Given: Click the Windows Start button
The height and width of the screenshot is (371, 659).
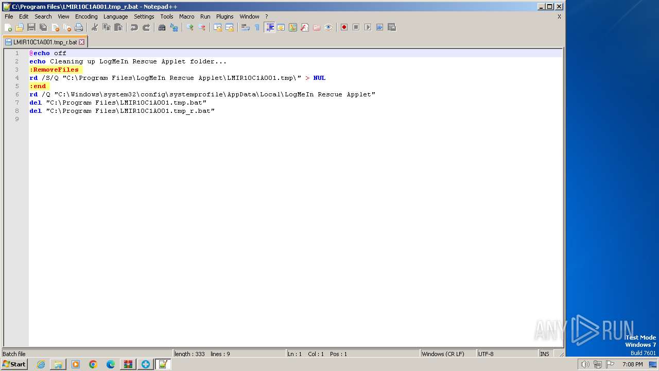Looking at the screenshot, I should 14,364.
